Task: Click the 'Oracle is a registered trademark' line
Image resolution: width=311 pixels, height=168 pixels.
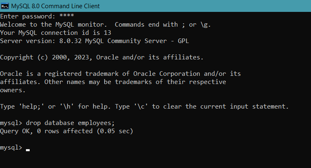Action: (120, 74)
